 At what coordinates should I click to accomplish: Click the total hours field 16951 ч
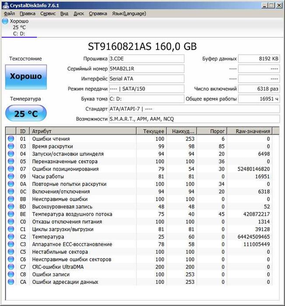pyautogui.click(x=259, y=99)
